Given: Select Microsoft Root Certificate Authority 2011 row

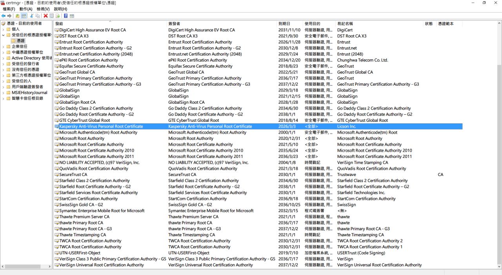Looking at the screenshot, I should [258, 156].
